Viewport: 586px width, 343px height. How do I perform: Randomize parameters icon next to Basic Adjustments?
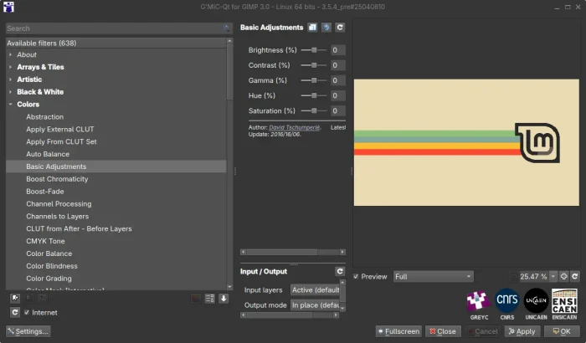(326, 28)
